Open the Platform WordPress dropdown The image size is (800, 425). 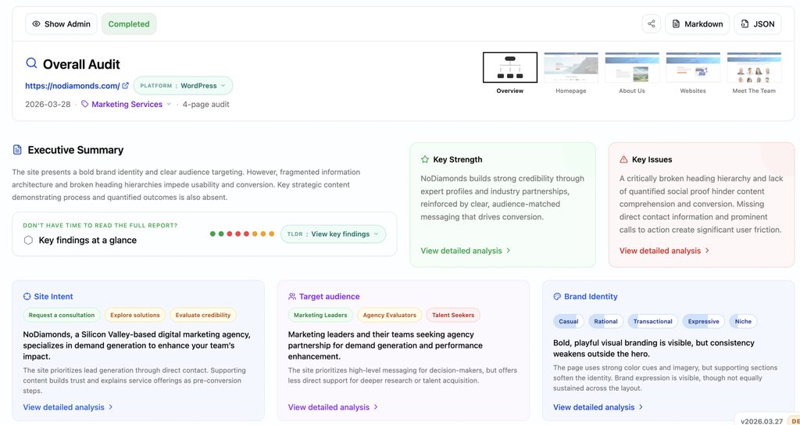pos(183,86)
